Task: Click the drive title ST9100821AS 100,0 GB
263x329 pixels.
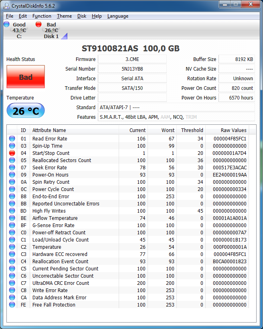Action: pyautogui.click(x=130, y=49)
